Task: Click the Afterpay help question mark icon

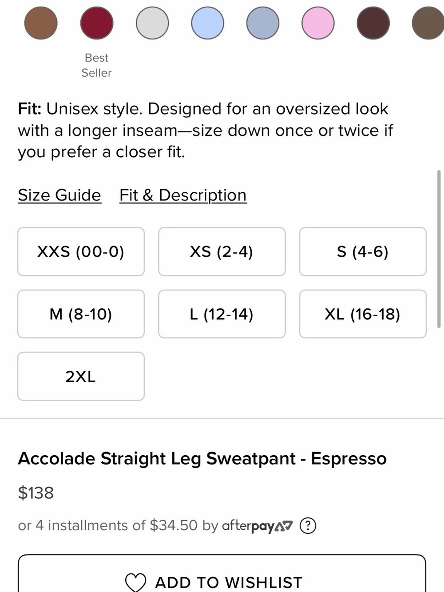Action: [308, 526]
